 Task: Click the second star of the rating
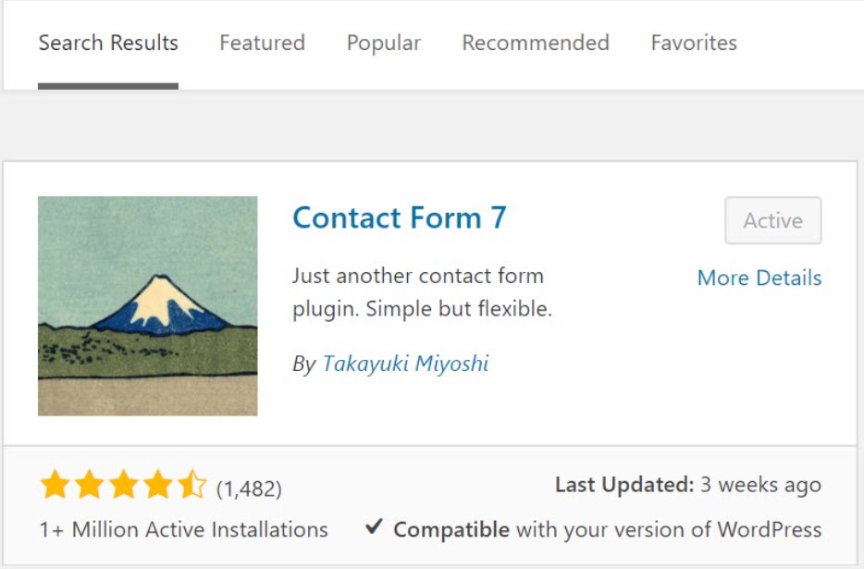90,483
